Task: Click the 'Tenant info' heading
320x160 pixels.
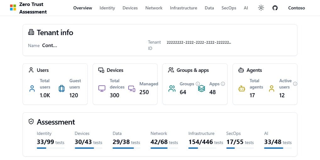Action: point(55,33)
